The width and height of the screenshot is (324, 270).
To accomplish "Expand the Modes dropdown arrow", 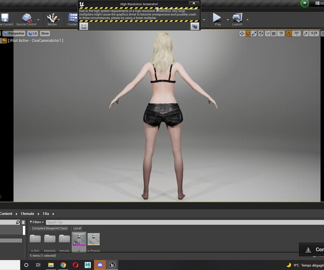I will [x=59, y=19].
